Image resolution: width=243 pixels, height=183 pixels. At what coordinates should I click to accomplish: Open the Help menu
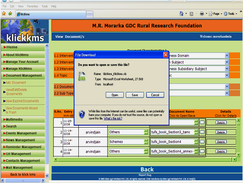(x=54, y=6)
